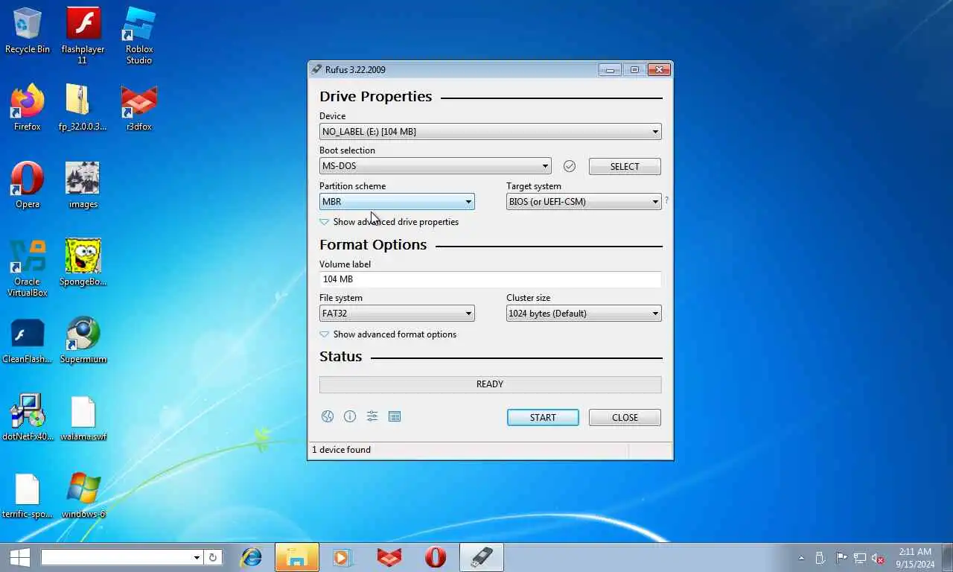Screen dimensions: 953x572
Task: Select the terrific-spo file icon
Action: click(28, 495)
